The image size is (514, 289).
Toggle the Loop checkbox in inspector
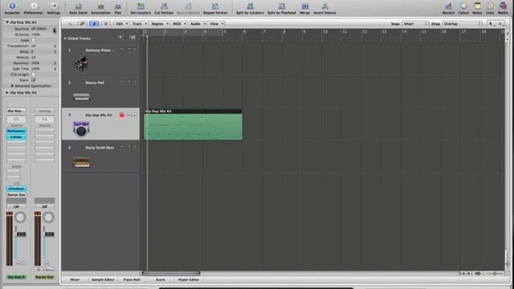click(34, 40)
